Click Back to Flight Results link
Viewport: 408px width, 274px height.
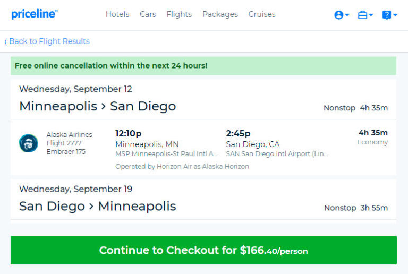point(49,41)
